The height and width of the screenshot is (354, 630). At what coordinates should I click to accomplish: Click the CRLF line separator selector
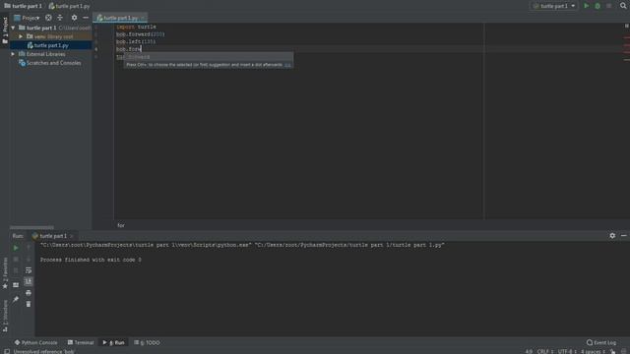(545, 351)
